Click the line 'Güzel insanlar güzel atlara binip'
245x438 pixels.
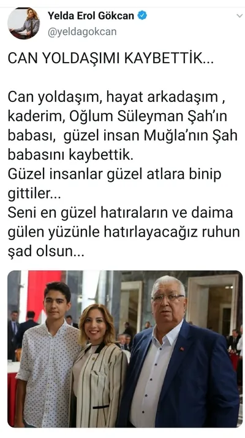(x=114, y=174)
